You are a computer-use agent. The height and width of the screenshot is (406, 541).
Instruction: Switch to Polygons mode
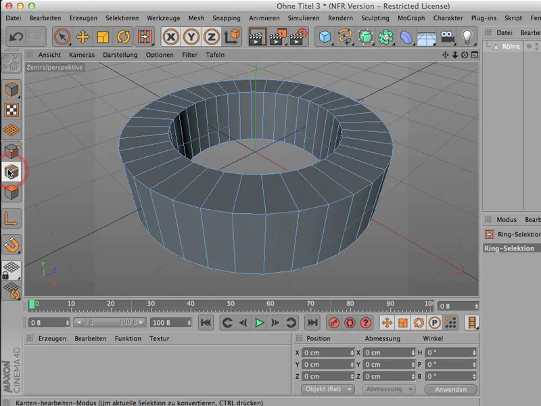[x=11, y=192]
